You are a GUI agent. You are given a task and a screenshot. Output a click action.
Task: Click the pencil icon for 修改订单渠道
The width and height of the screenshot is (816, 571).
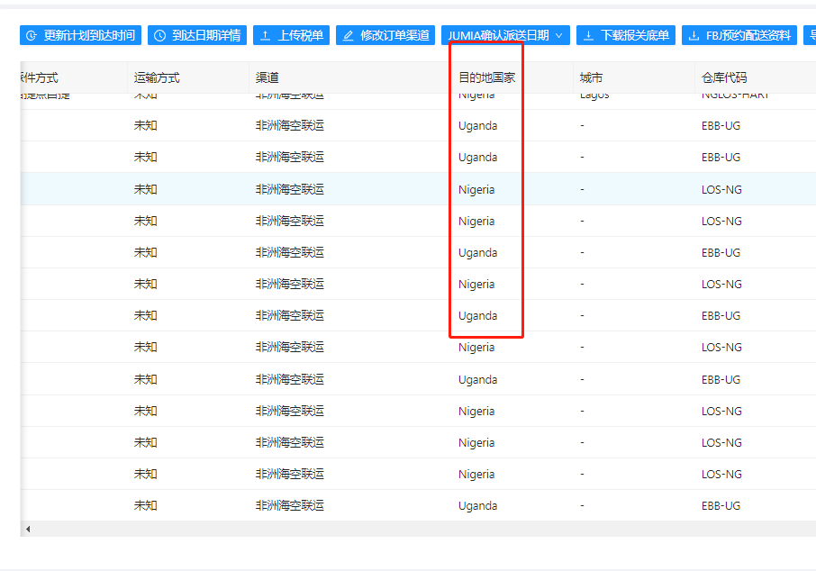point(349,36)
